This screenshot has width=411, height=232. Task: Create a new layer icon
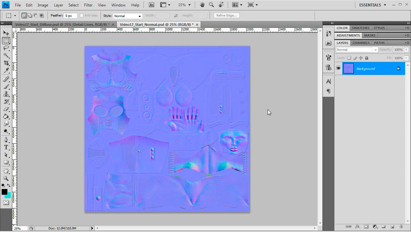(x=392, y=226)
